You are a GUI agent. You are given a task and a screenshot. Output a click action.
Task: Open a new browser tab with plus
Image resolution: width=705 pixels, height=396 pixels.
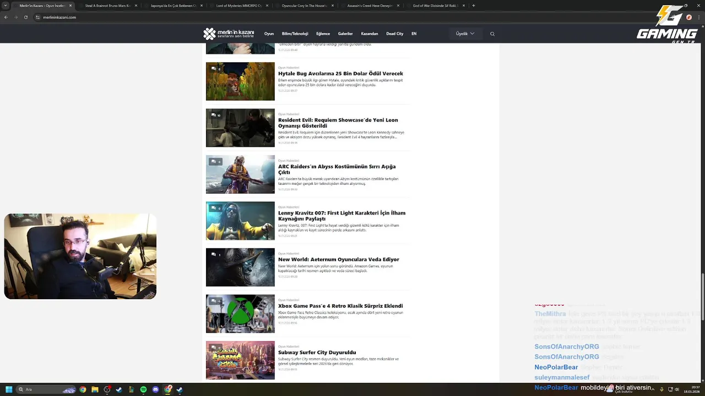click(473, 5)
